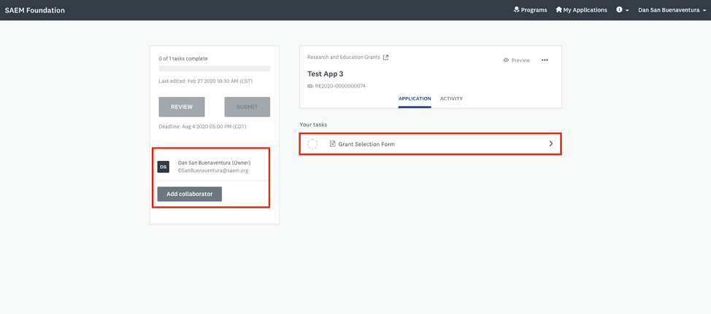Click the info circle icon in the header
Image resolution: width=711 pixels, height=314 pixels.
[x=619, y=10]
